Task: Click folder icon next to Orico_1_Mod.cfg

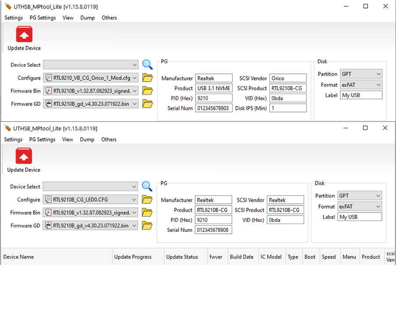Action: [147, 78]
